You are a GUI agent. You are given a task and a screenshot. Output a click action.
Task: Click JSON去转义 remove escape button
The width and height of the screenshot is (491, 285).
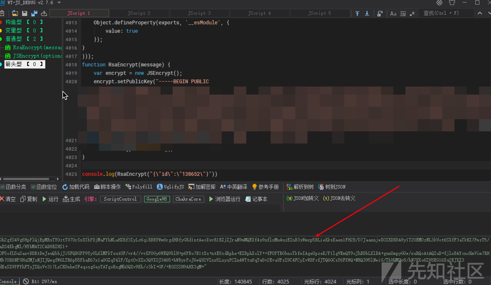(x=339, y=198)
